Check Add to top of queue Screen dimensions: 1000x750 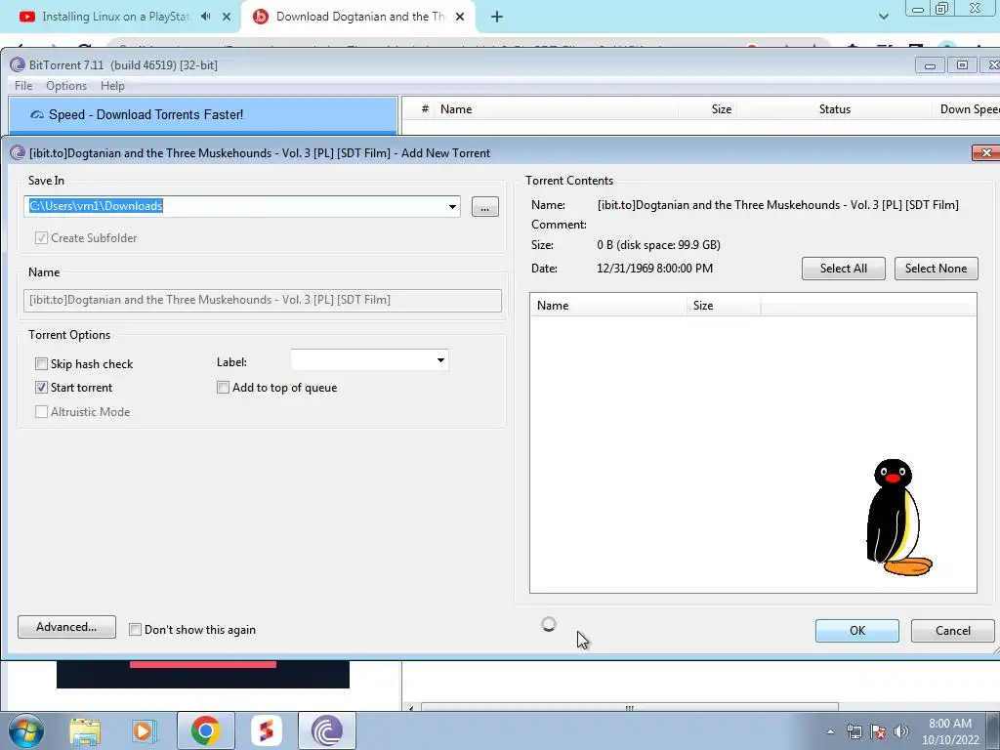[223, 387]
